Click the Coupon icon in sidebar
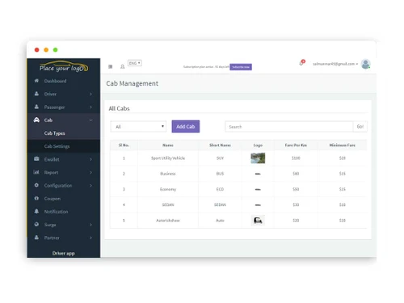 tap(36, 198)
